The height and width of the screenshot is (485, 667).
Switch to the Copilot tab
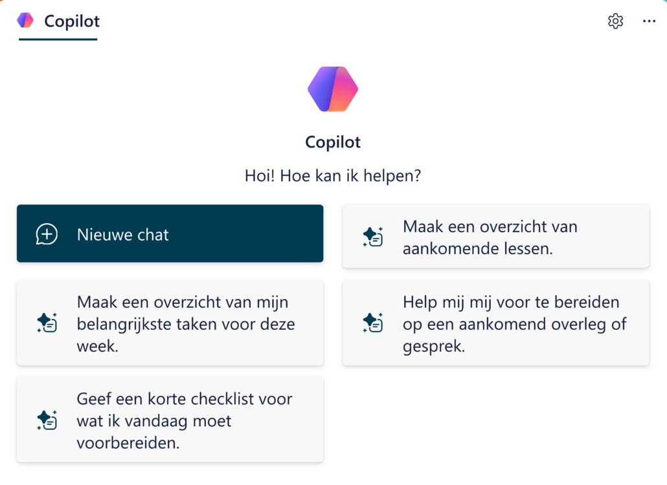[x=72, y=21]
